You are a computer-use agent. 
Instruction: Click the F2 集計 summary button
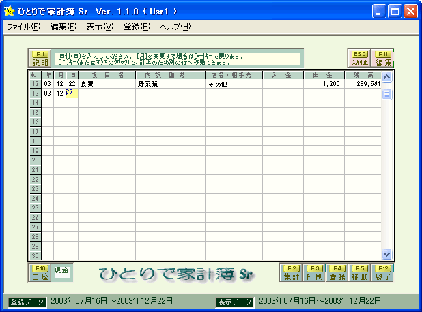tap(292, 273)
